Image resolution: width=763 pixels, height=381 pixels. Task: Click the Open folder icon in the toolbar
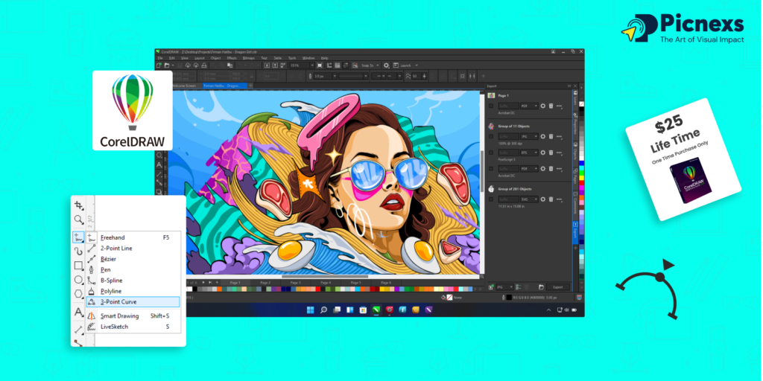[167, 65]
